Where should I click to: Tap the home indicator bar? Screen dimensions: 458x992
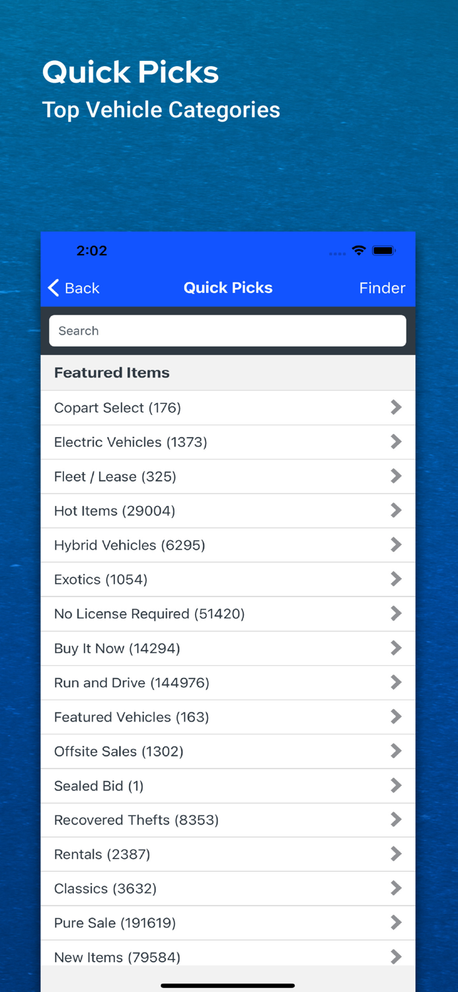point(228,985)
